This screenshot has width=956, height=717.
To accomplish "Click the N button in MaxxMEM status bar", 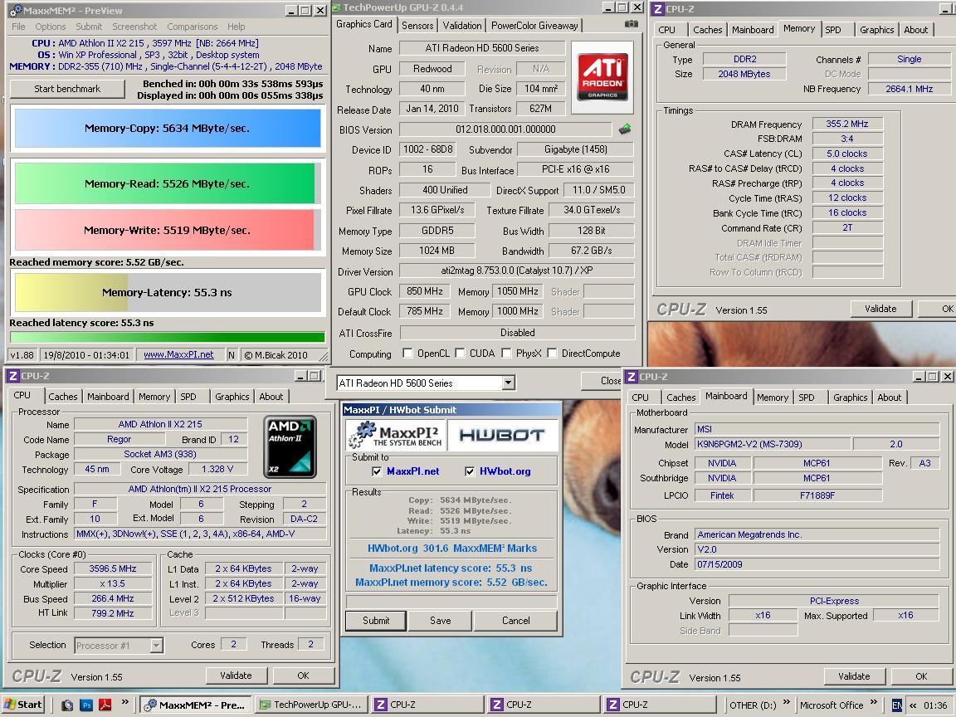I will (x=232, y=355).
